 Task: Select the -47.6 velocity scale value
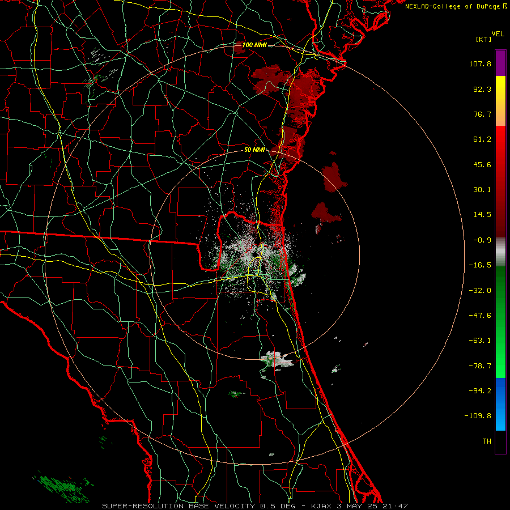[x=480, y=316]
